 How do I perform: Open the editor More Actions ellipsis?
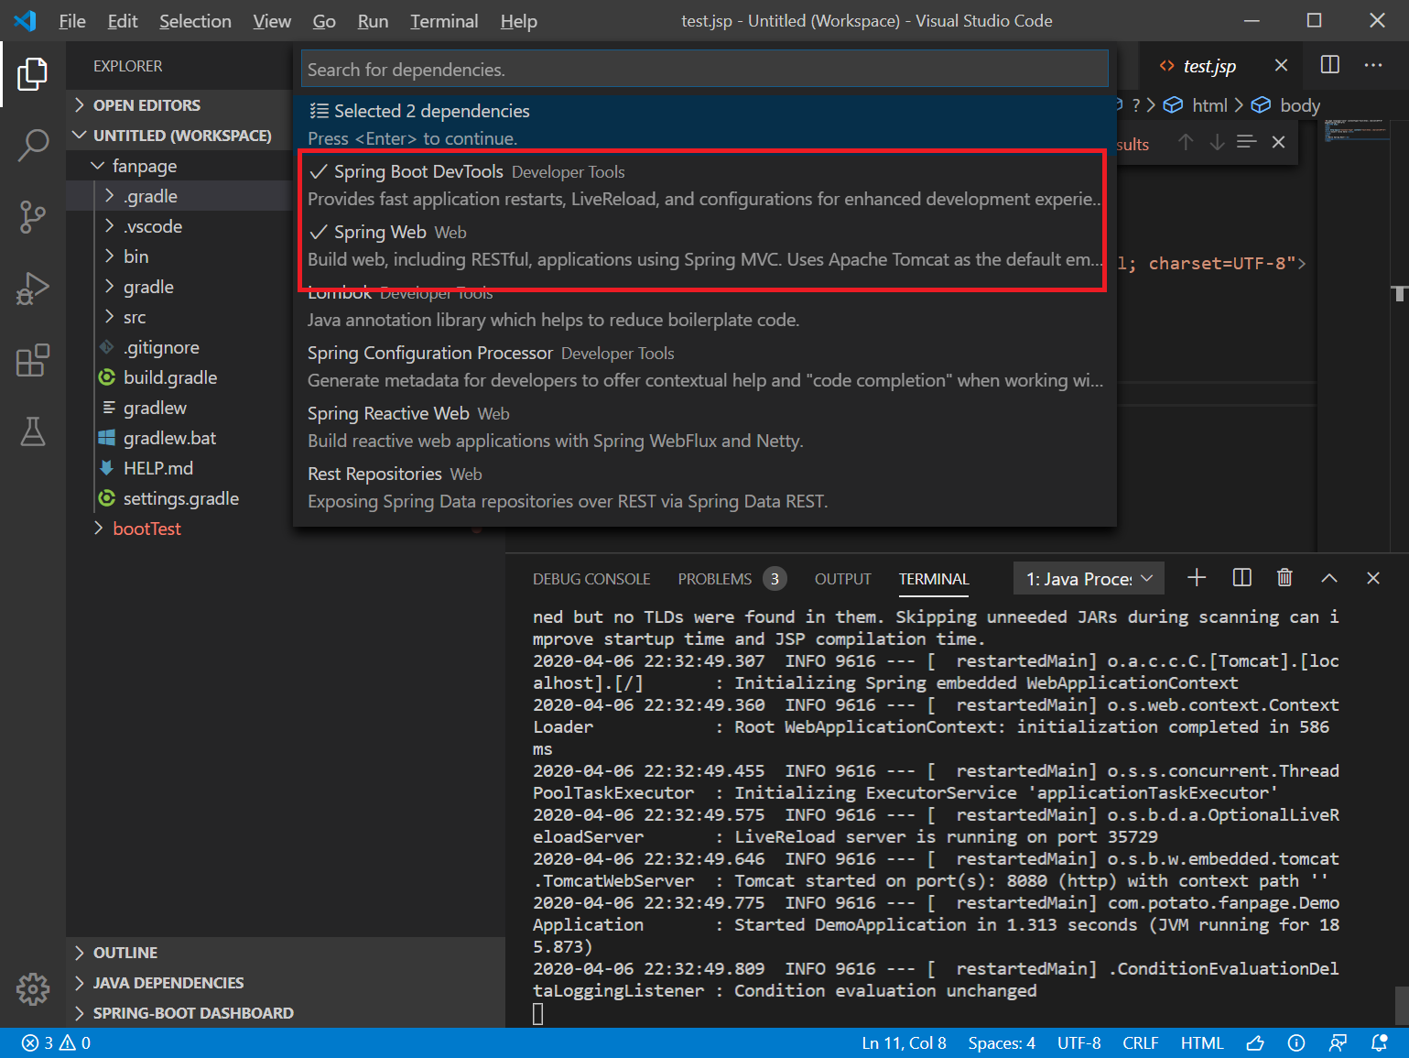(1373, 65)
